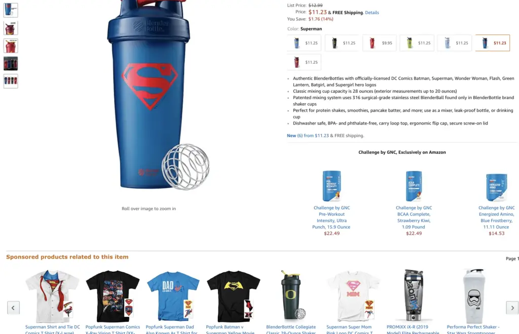Screen dimensions: 519x334
Task: Show previous sponsored products with left arrow
Action: coord(13,308)
